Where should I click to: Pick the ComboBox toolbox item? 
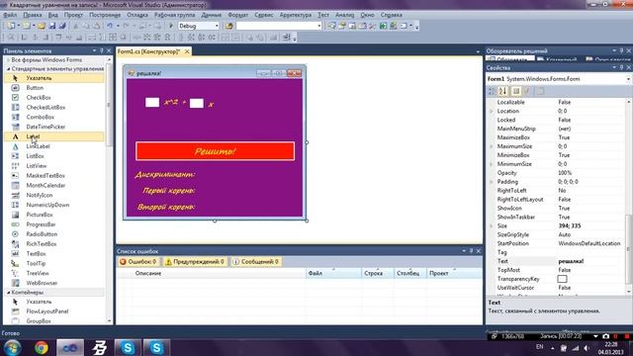pos(40,117)
